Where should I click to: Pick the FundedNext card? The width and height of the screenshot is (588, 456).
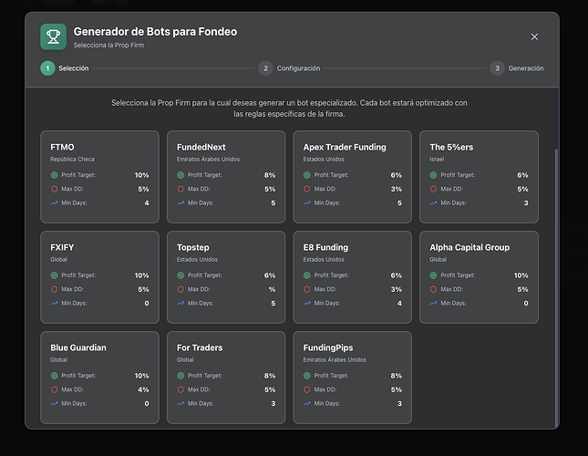(x=226, y=177)
